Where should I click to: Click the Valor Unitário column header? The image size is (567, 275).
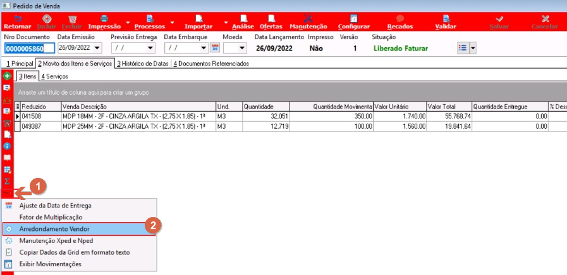(399, 107)
